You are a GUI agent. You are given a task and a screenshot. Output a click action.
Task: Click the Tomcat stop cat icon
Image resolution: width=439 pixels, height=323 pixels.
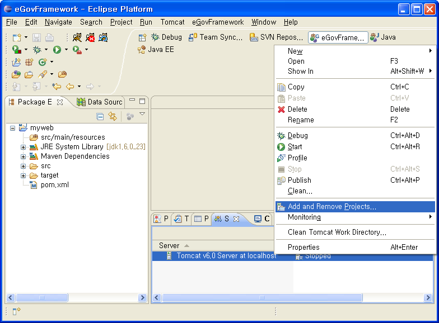click(90, 37)
